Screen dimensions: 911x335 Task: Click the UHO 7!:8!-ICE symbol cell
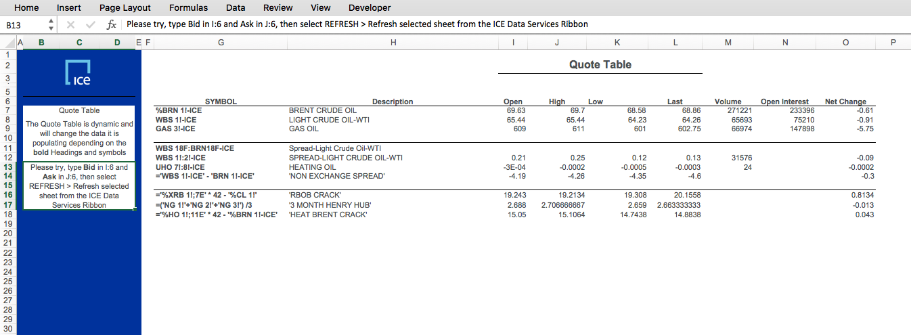[179, 167]
